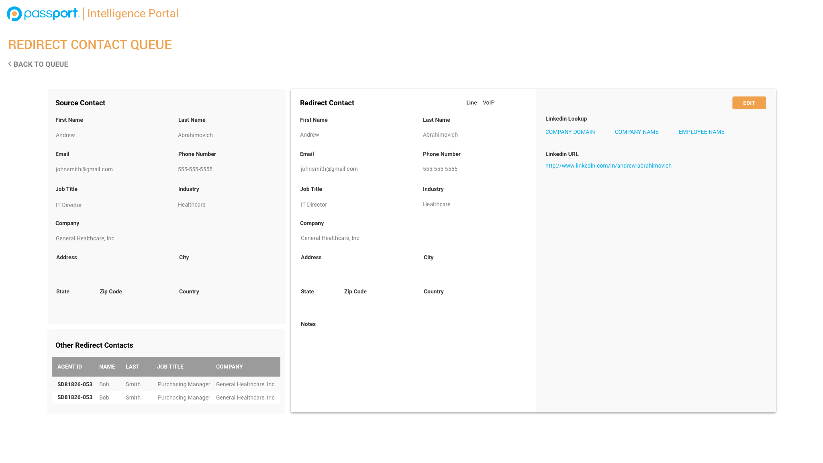
Task: Click Redirect Contact email johnsmith@gmail.com
Action: tap(329, 169)
